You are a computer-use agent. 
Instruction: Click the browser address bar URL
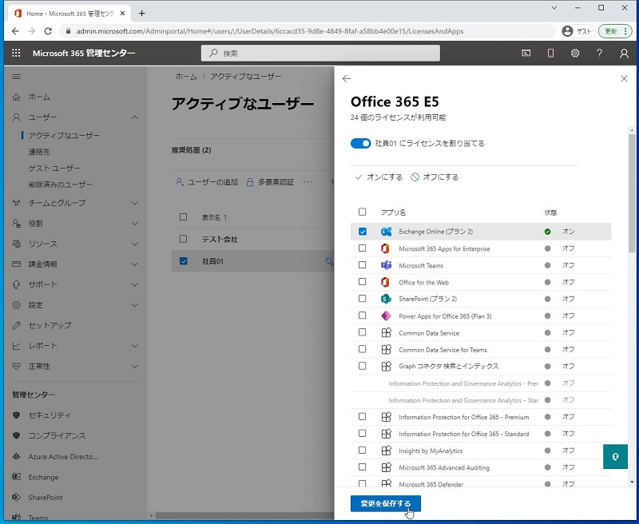pos(270,31)
